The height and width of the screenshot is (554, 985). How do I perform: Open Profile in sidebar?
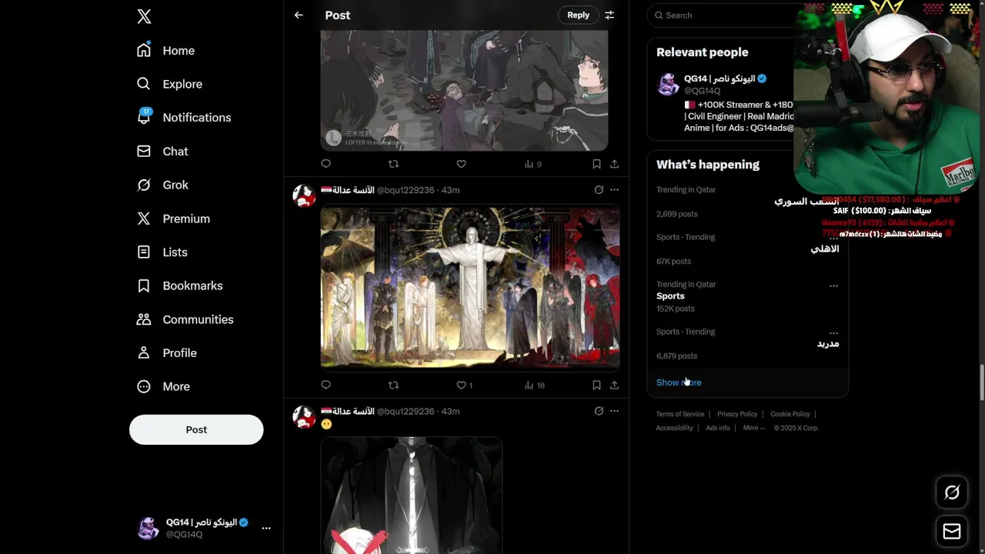(x=166, y=352)
